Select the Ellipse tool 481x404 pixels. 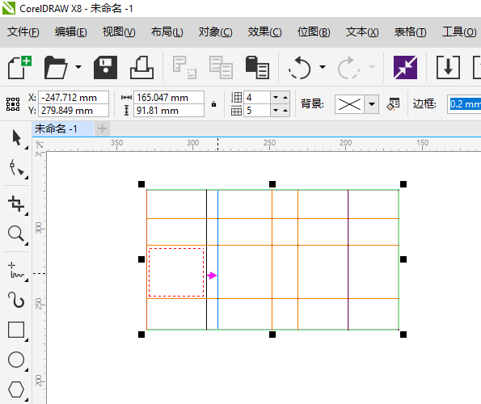click(16, 360)
